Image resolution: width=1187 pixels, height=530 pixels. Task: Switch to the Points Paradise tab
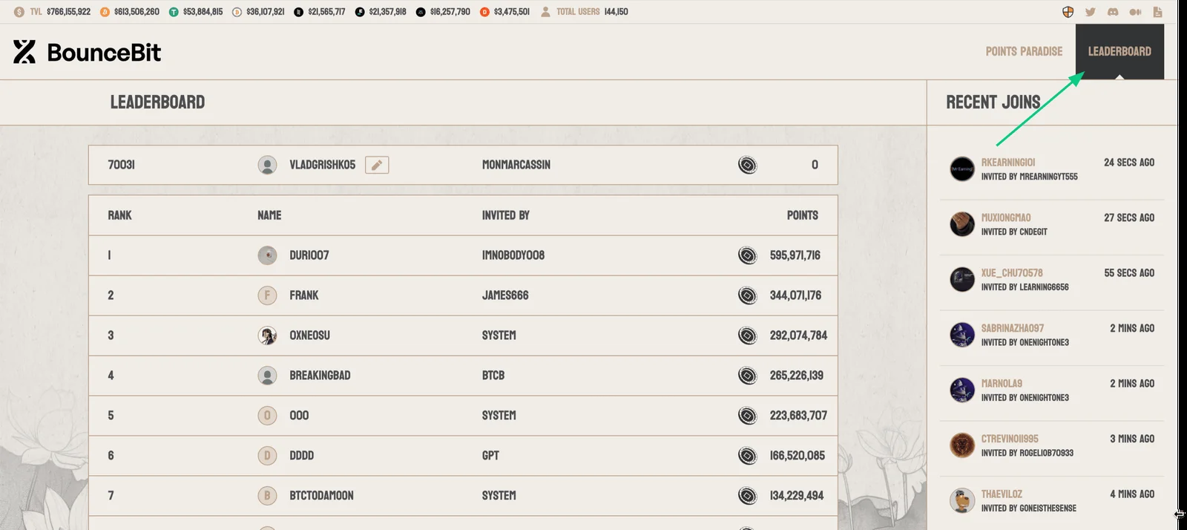click(1024, 51)
